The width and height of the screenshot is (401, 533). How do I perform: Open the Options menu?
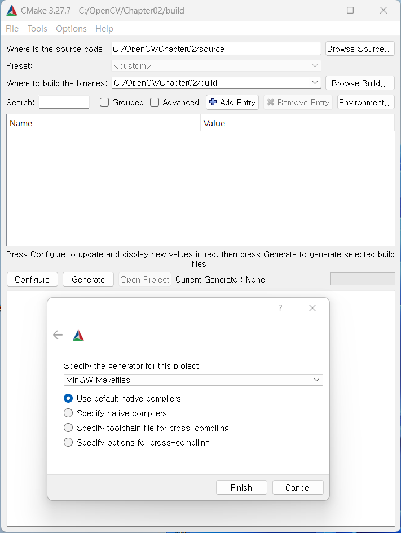[72, 29]
